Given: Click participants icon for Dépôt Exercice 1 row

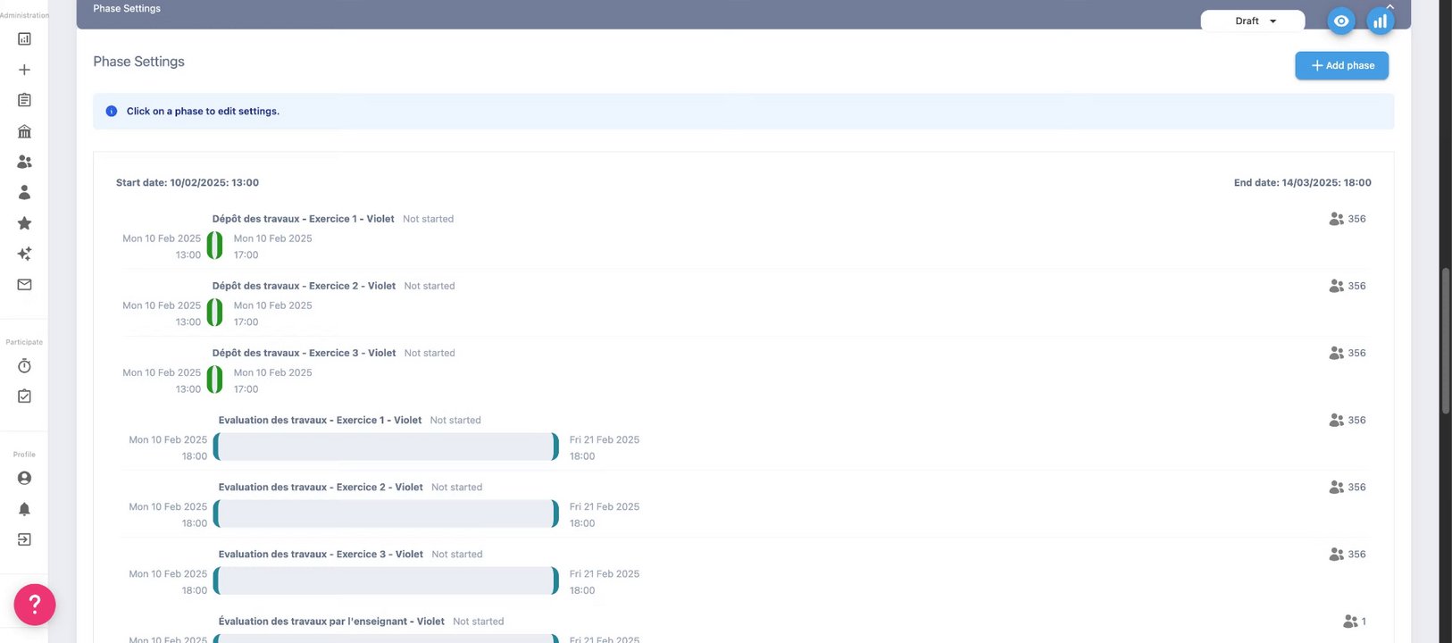Looking at the screenshot, I should point(1336,219).
